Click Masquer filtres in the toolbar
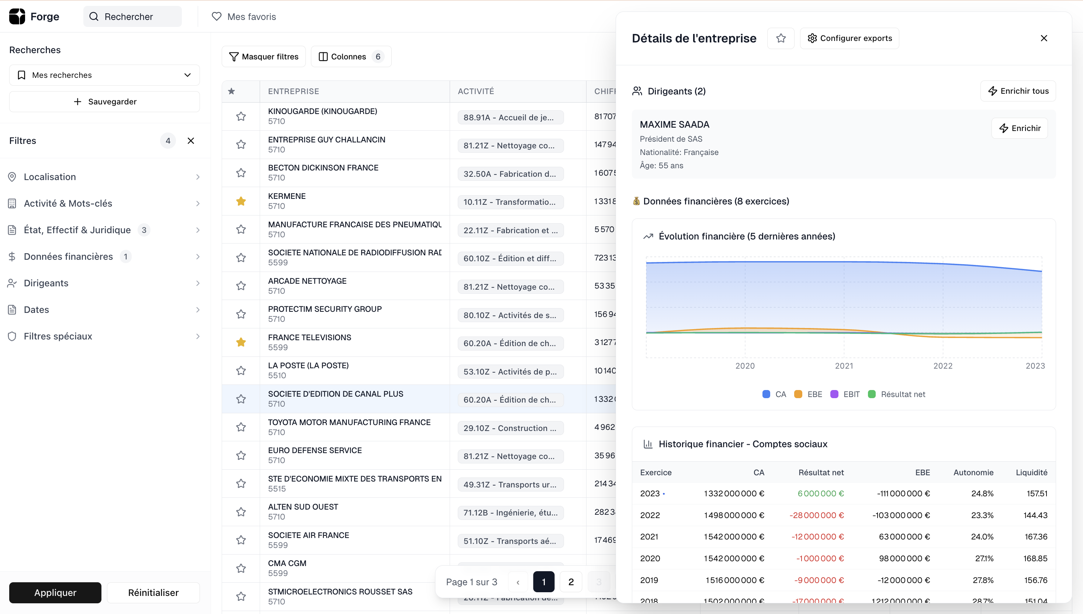This screenshot has height=614, width=1083. pyautogui.click(x=263, y=56)
